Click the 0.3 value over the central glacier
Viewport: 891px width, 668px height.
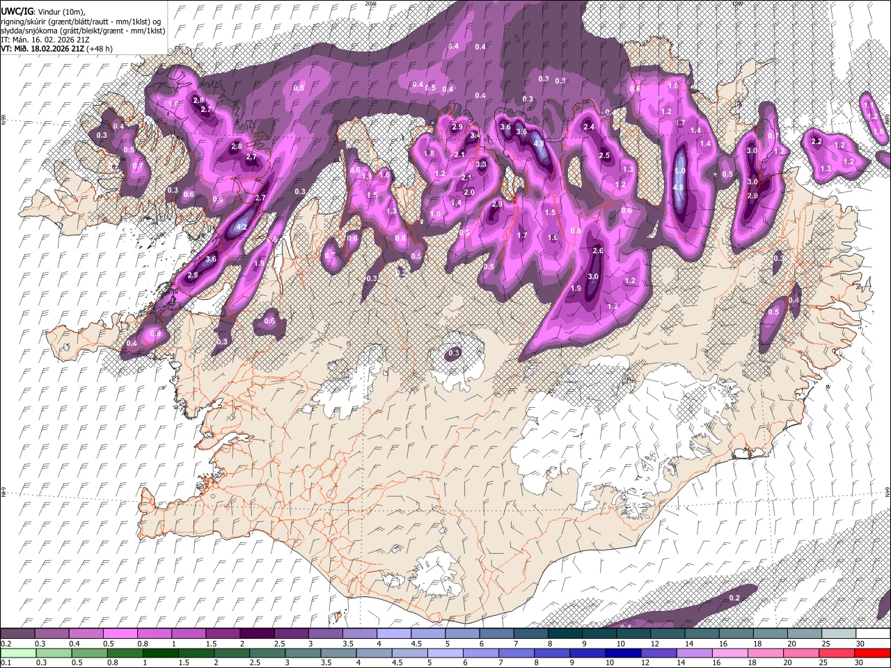454,353
